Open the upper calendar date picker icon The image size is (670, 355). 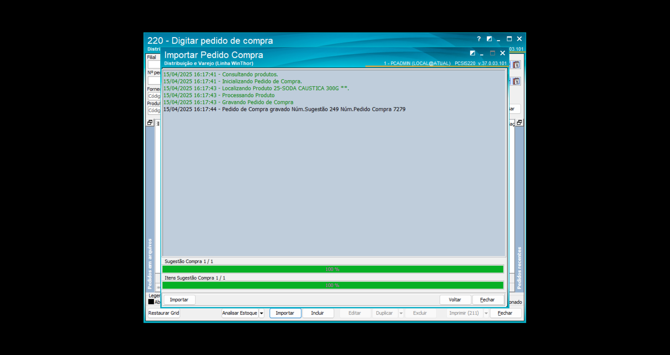coord(516,64)
